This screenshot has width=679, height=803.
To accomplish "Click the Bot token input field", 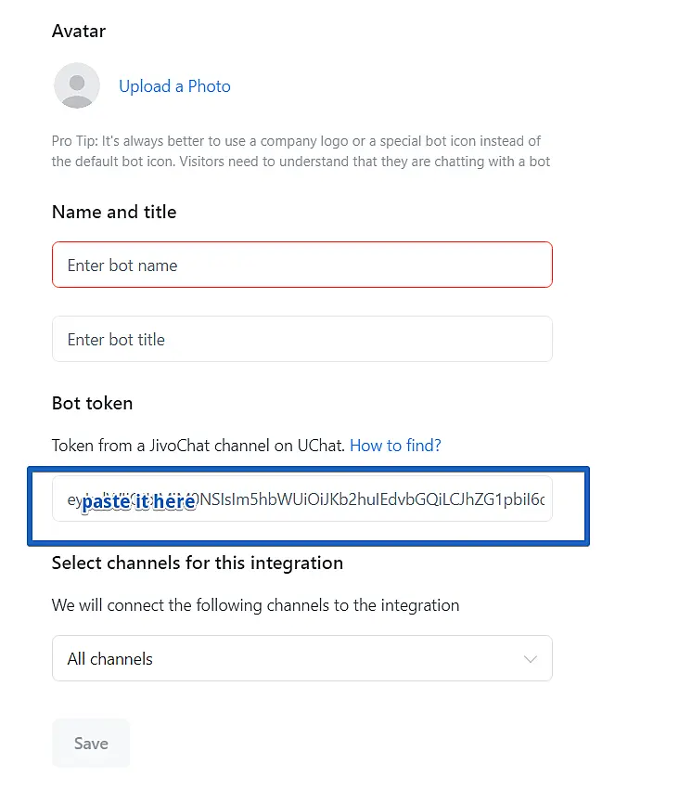I will click(x=371, y=500).
